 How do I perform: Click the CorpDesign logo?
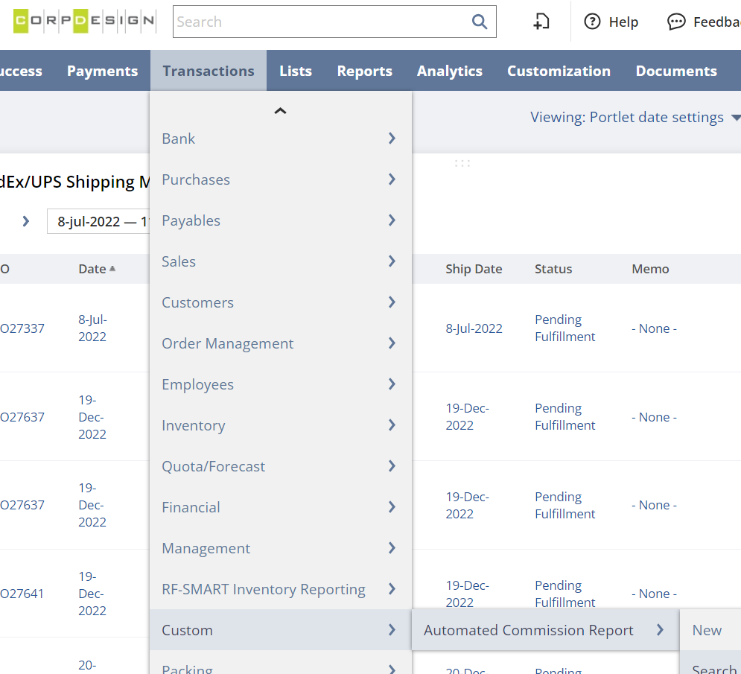84,21
